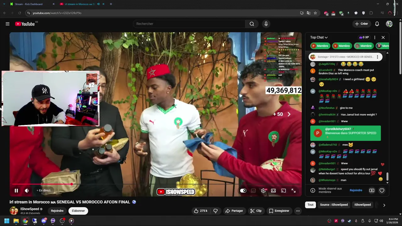Save video with Enregistrer
Viewport: 402px width, 226px height.
279,211
